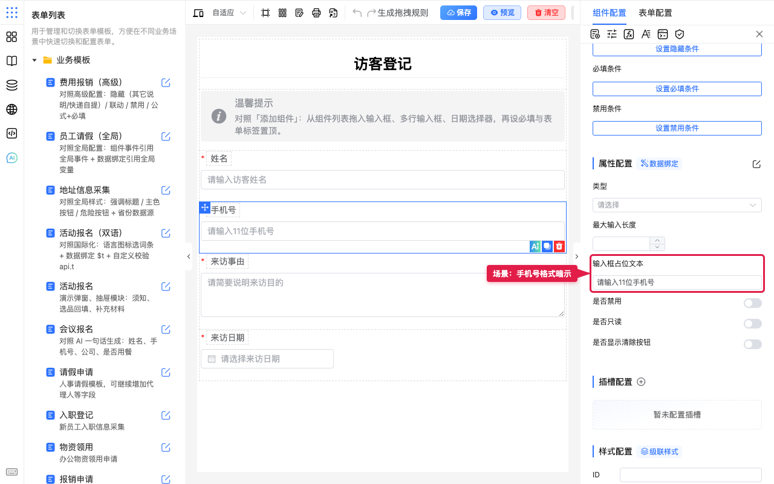The width and height of the screenshot is (774, 484).
Task: Click the 设置必填条件 button
Action: (677, 88)
